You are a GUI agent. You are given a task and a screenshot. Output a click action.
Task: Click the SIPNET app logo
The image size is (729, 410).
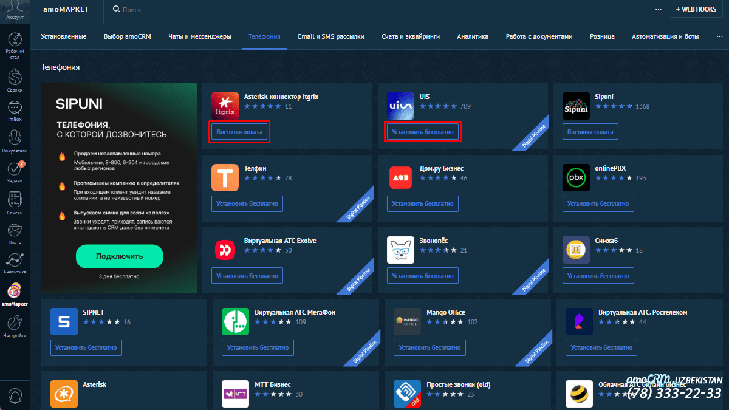tap(63, 321)
